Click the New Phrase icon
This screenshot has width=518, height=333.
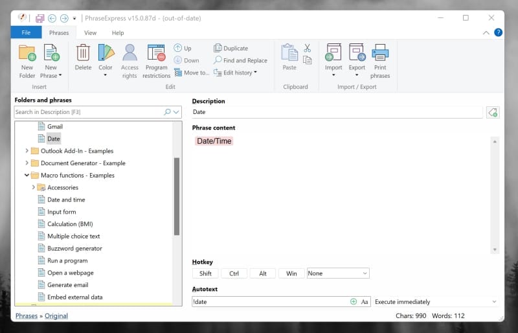(x=51, y=53)
